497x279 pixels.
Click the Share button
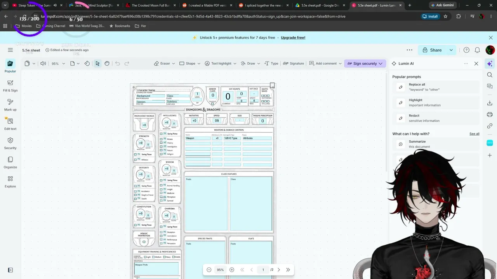(x=432, y=50)
